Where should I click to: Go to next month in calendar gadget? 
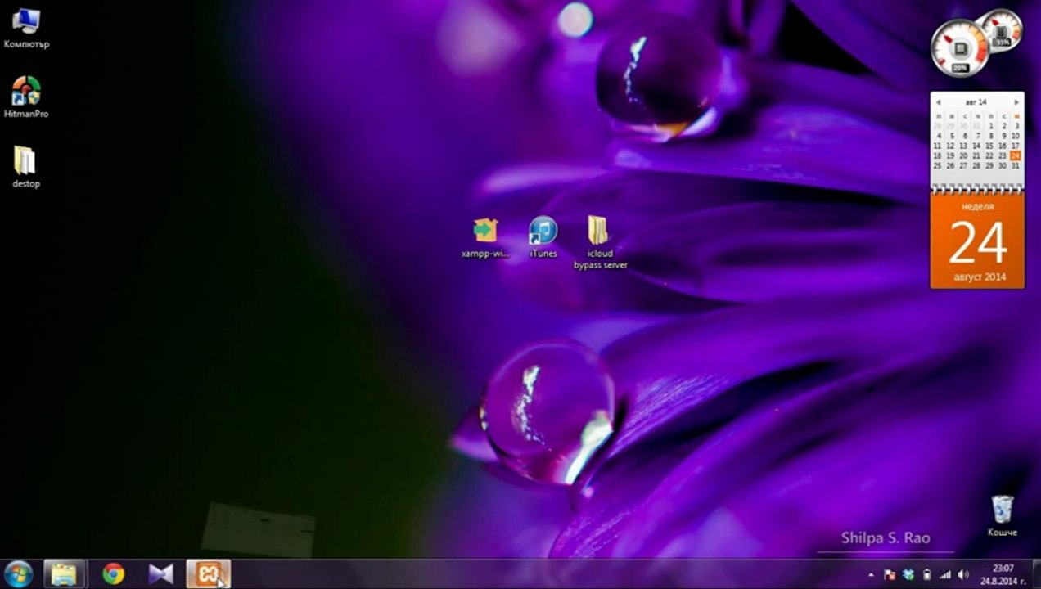[x=1016, y=102]
